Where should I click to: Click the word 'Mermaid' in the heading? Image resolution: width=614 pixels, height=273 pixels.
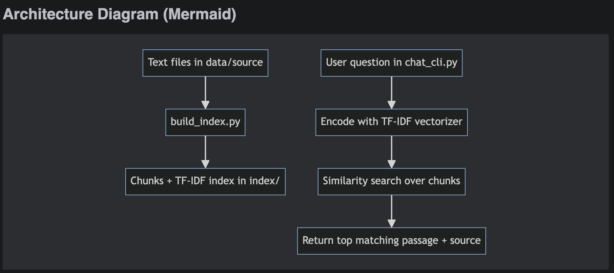(x=199, y=14)
